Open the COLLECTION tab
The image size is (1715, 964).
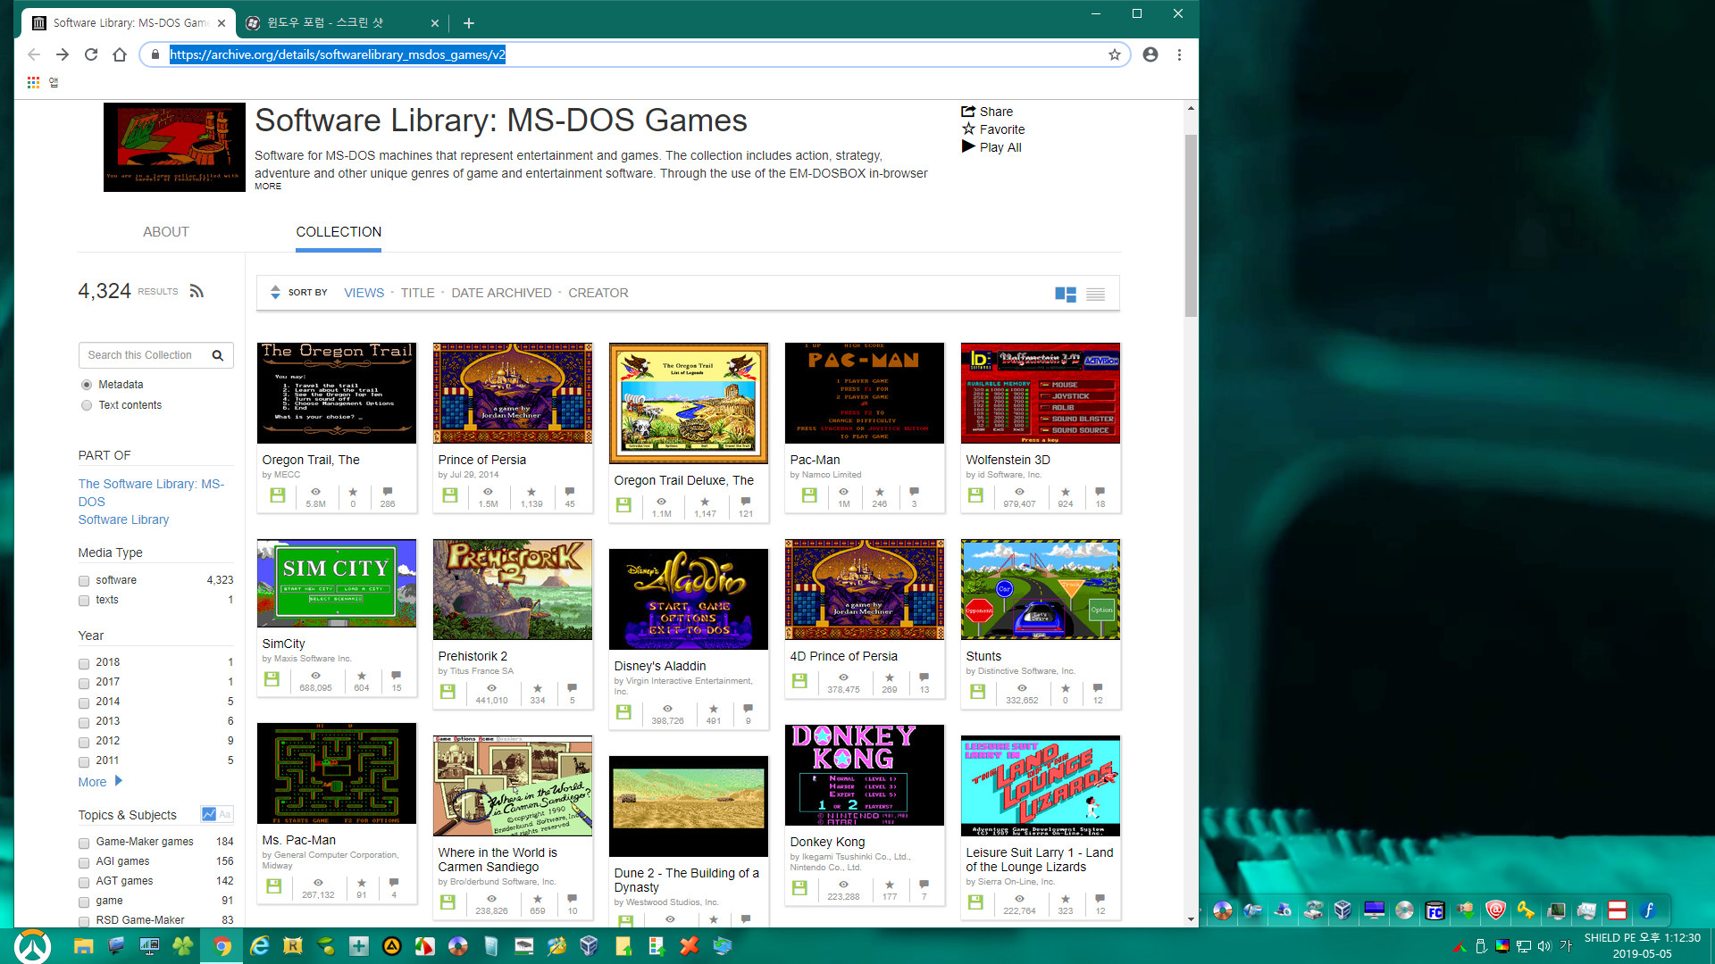339,232
